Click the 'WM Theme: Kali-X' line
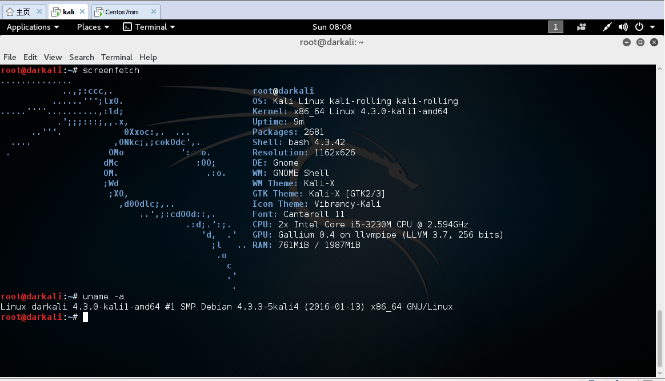The height and width of the screenshot is (381, 665). pyautogui.click(x=294, y=183)
